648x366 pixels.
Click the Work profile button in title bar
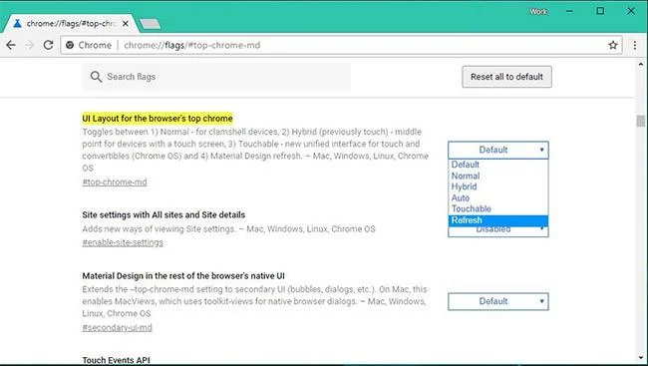click(x=538, y=12)
